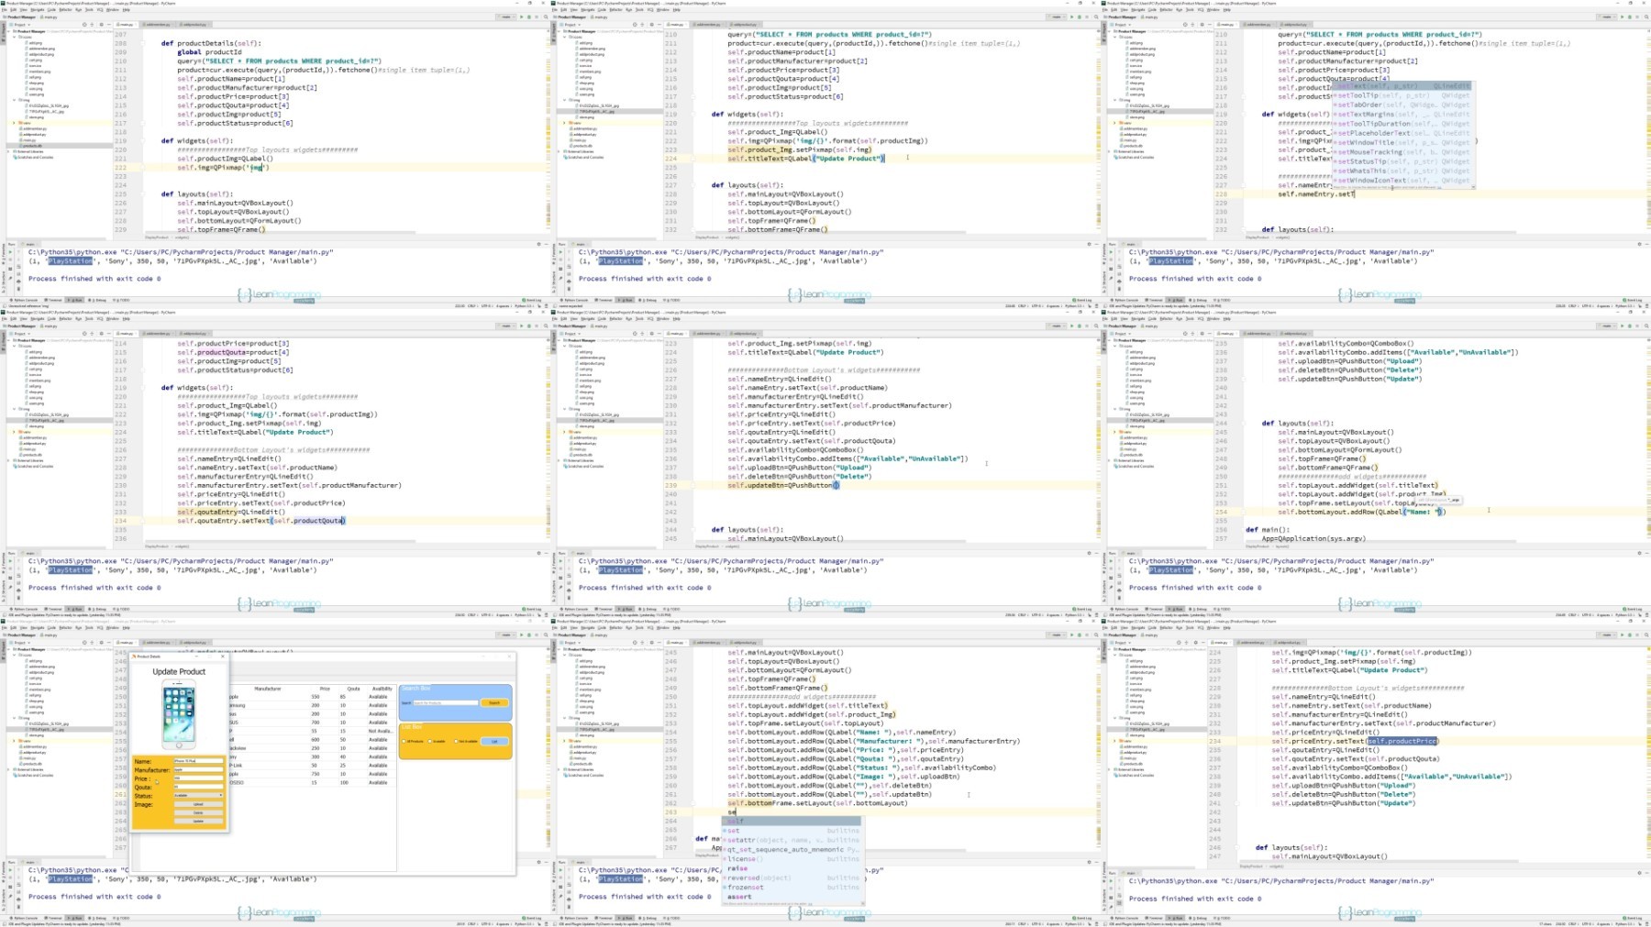Viewport: 1651px width, 927px height.
Task: Choose setToolTip in the setText completion popup
Action: point(1402,95)
